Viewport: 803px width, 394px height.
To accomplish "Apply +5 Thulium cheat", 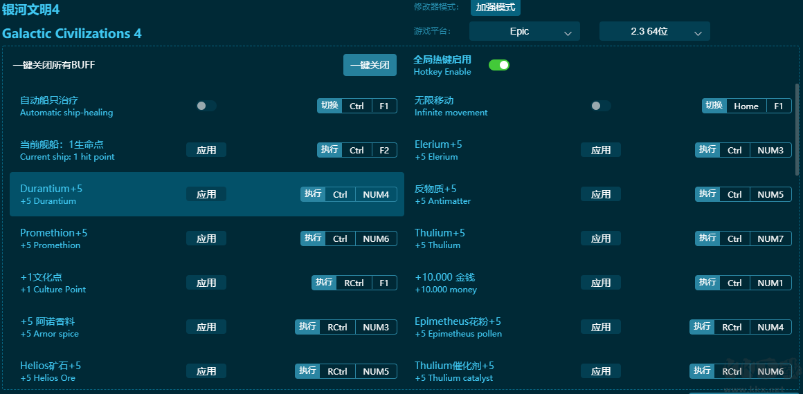I will (x=601, y=238).
